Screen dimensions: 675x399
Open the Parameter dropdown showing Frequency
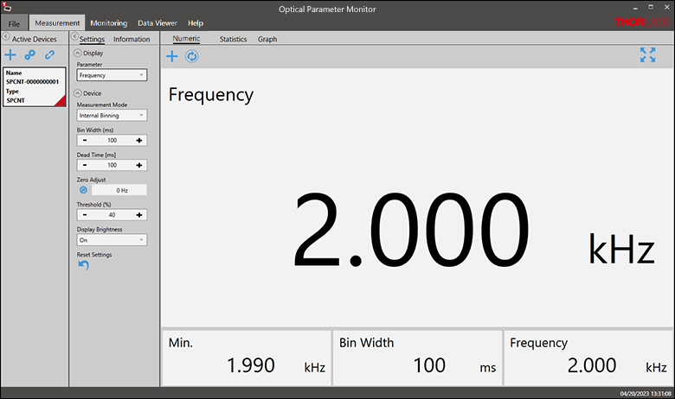pos(112,75)
